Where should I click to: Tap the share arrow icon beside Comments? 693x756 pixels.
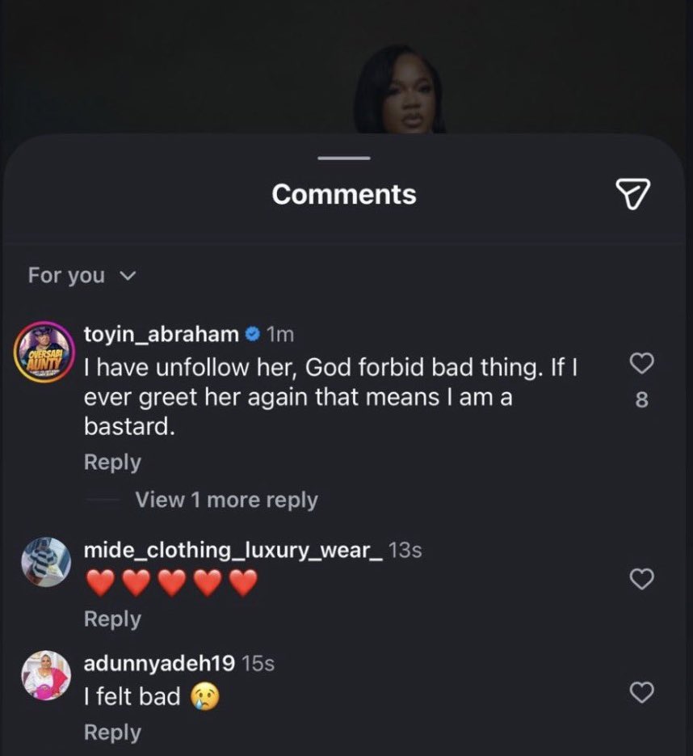[633, 193]
